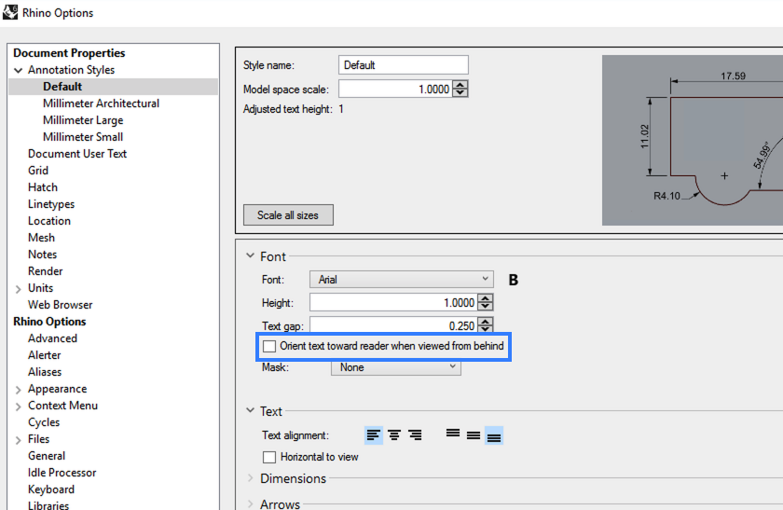Image resolution: width=783 pixels, height=510 pixels.
Task: Select Annotation Styles tree item
Action: 72,70
